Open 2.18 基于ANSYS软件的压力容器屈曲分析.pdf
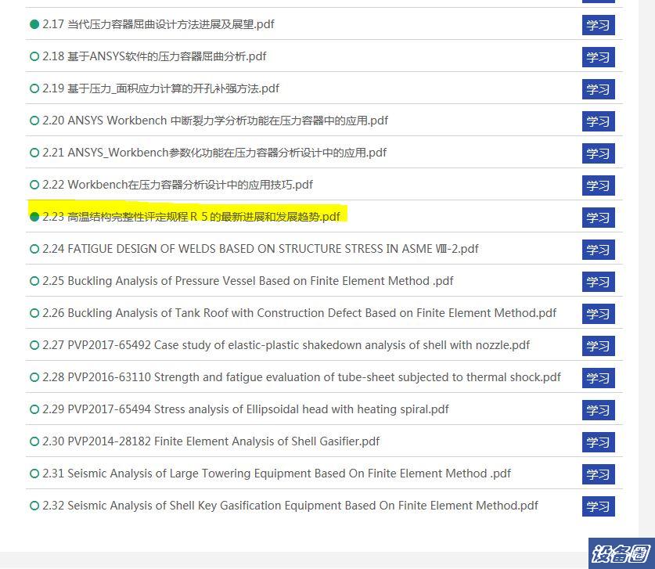Image resolution: width=655 pixels, height=569 pixels. 154,56
